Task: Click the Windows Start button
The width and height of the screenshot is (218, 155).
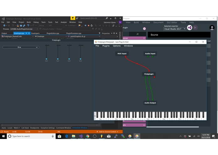Action: coord(3,136)
